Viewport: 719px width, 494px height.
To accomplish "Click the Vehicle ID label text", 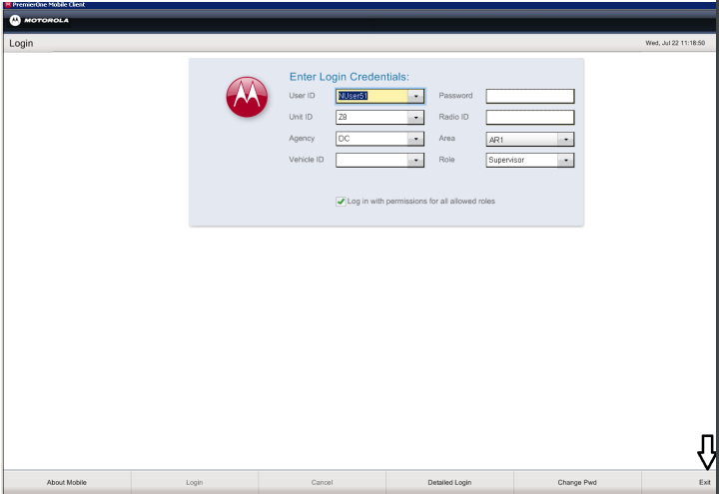I will click(x=307, y=160).
